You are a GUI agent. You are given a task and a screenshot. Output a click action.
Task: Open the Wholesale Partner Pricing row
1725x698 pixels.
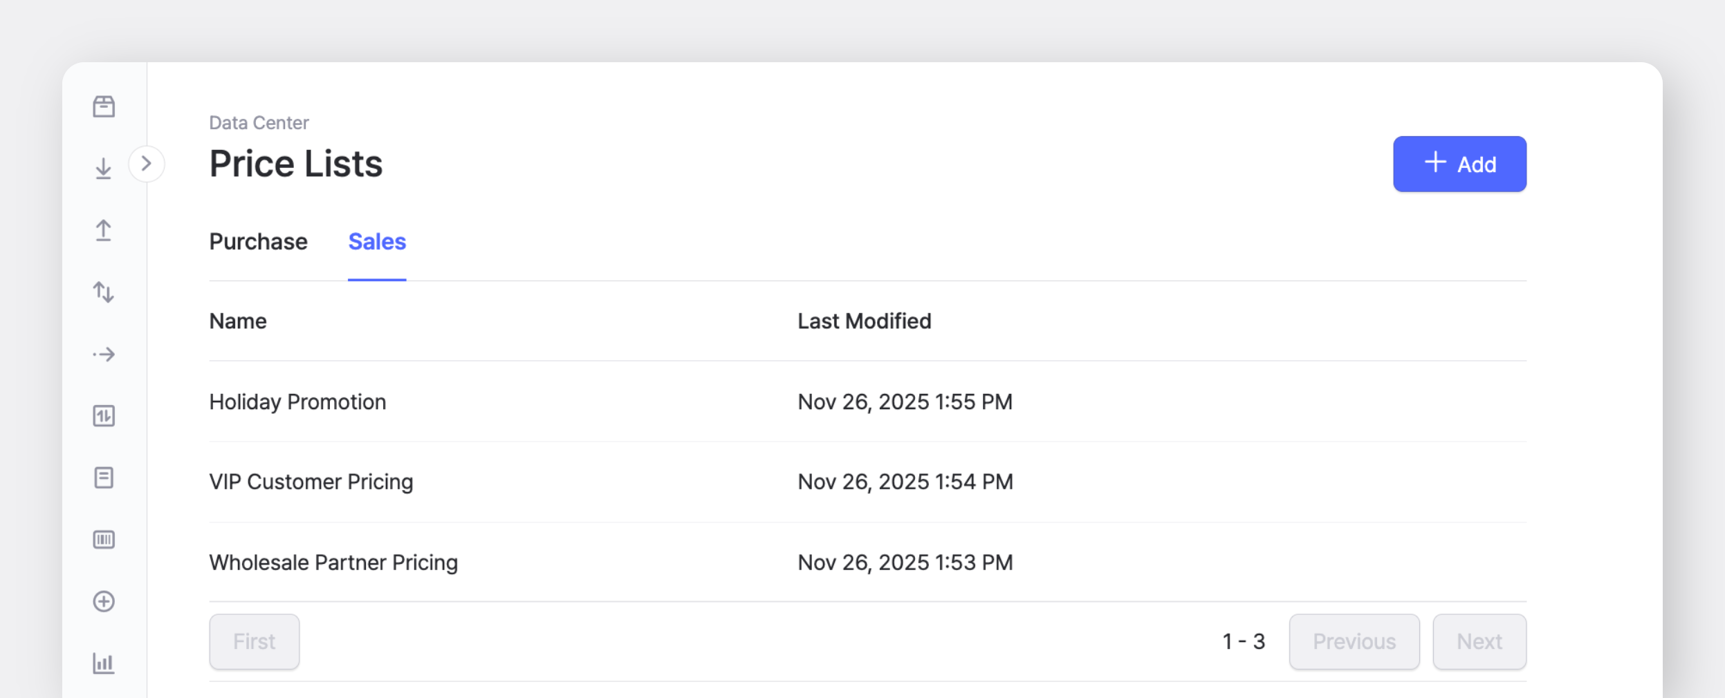333,563
